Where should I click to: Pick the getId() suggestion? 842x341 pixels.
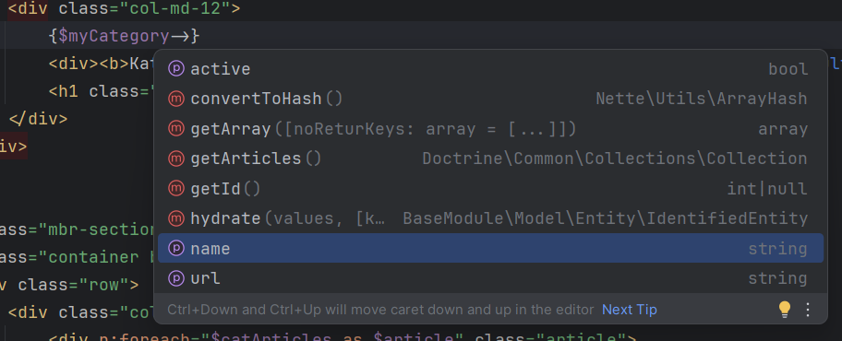[x=490, y=188]
